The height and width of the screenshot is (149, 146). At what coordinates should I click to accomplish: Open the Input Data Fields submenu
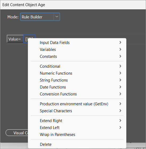(x=77, y=43)
